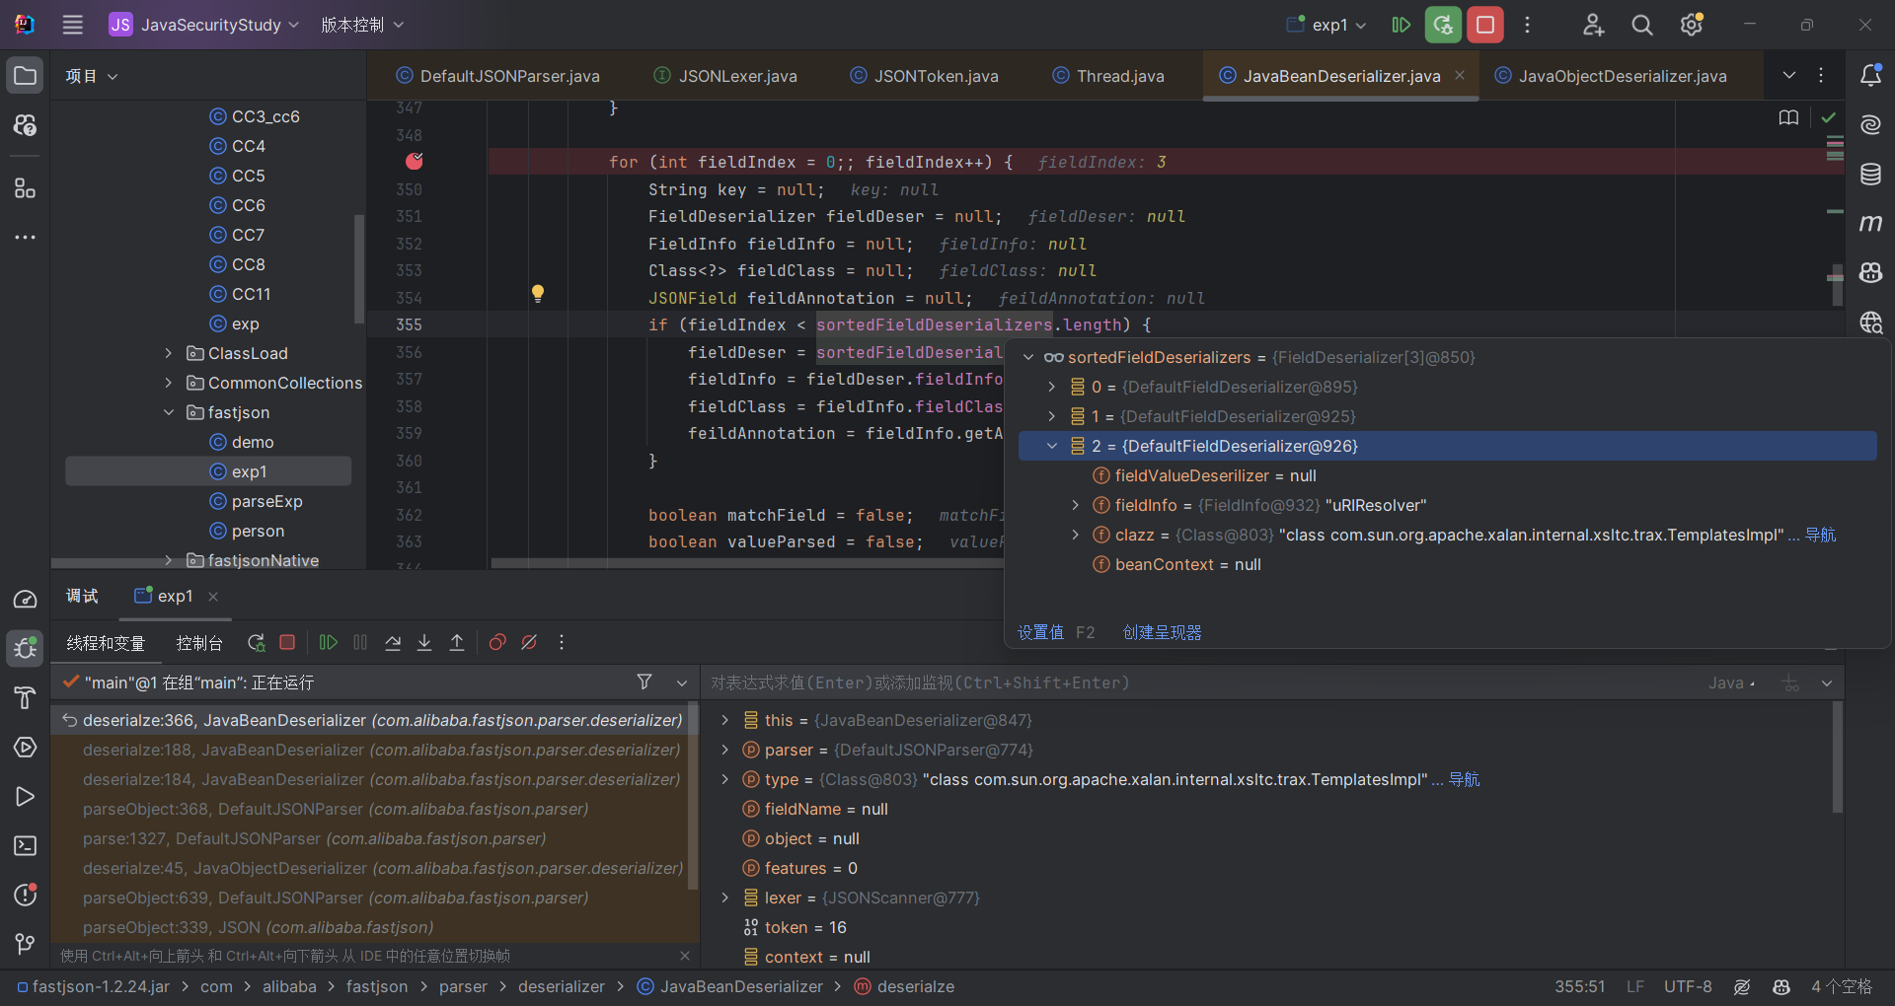Image resolution: width=1895 pixels, height=1006 pixels.
Task: Expand the ClassLoad folder in project tree
Action: pyautogui.click(x=169, y=353)
